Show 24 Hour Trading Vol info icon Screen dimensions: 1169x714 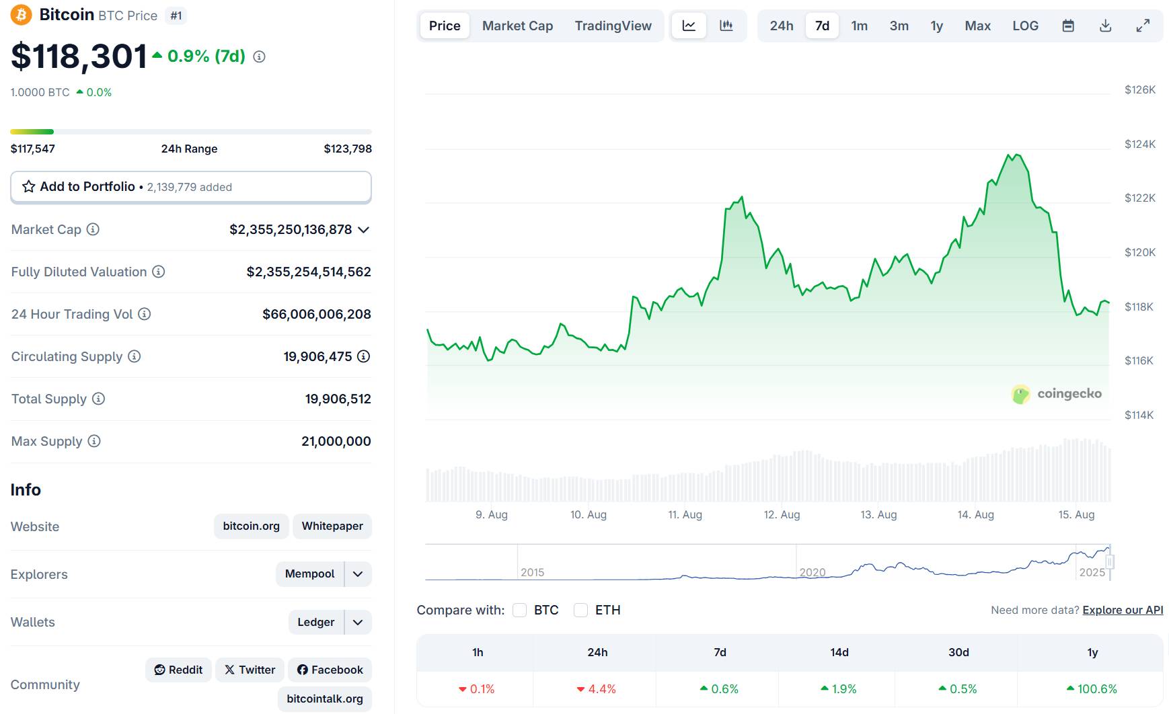click(144, 314)
